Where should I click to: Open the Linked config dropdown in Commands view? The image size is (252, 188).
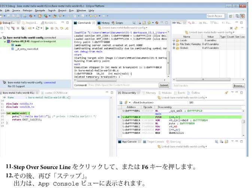[x=146, y=28]
